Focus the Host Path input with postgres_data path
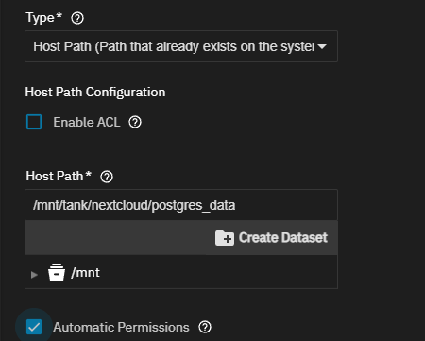Image resolution: width=425 pixels, height=341 pixels. click(181, 205)
